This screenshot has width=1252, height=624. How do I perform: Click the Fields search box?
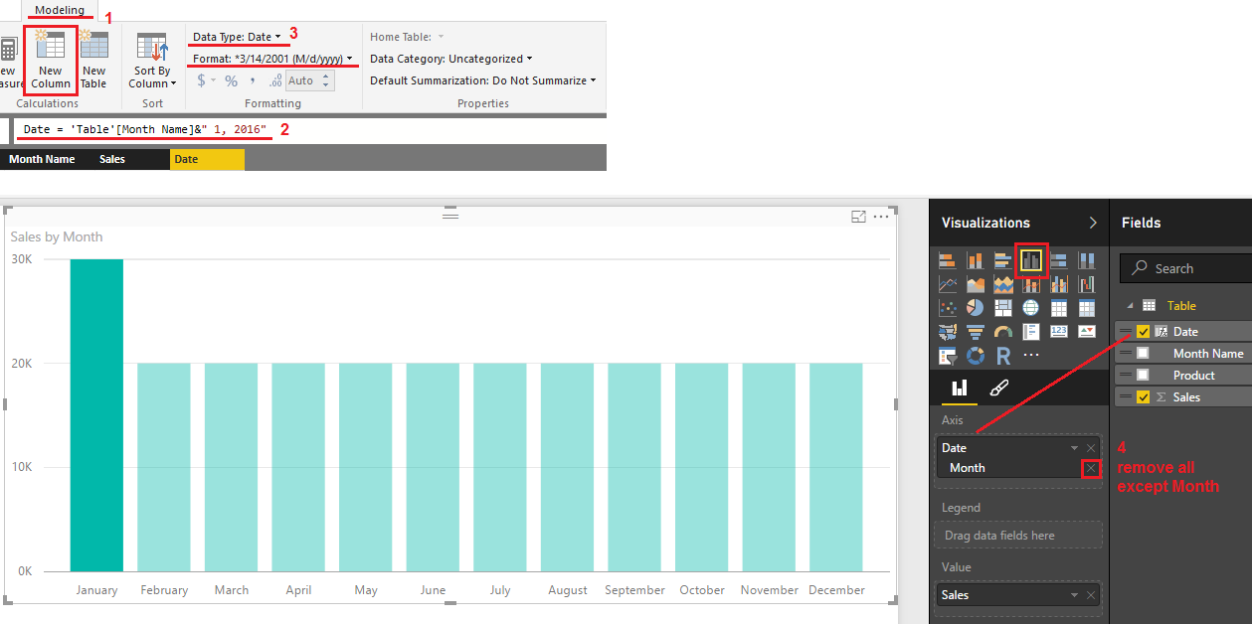[x=1185, y=268]
